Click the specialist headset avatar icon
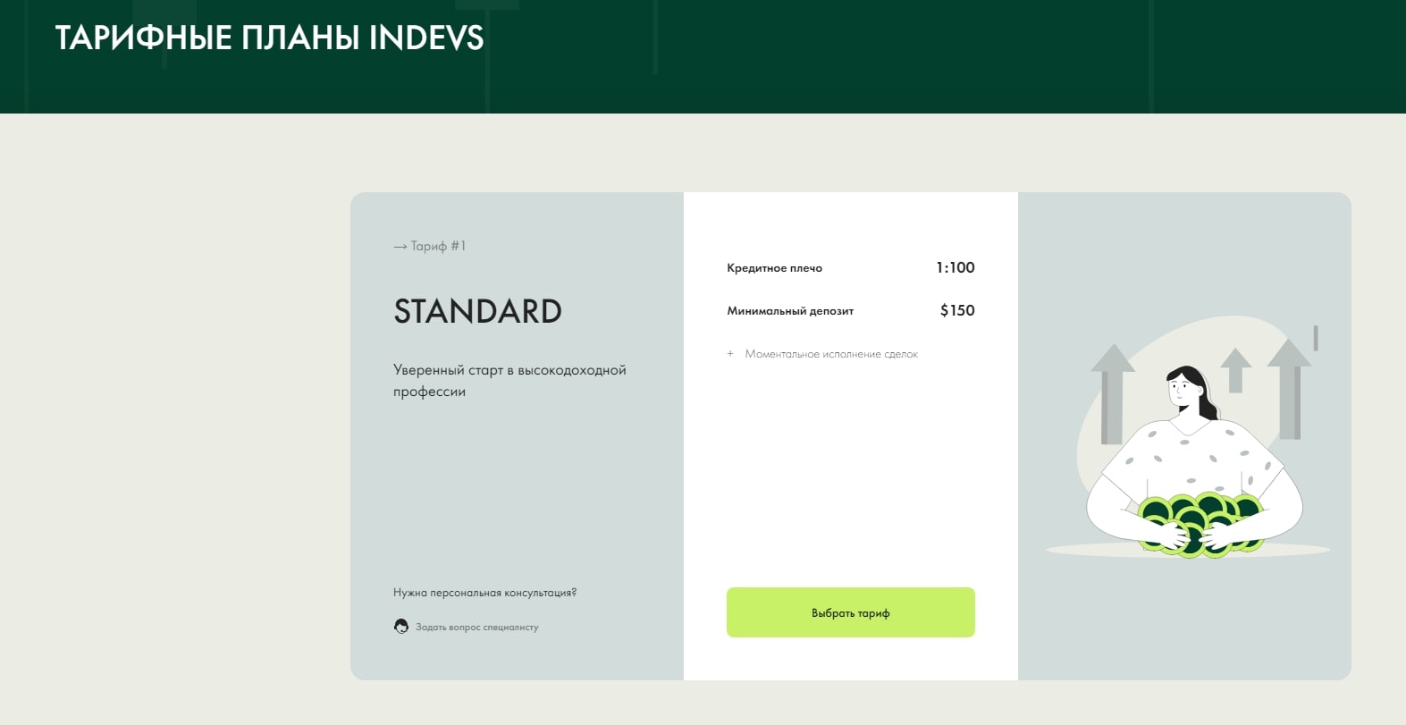The width and height of the screenshot is (1406, 725). 401,627
